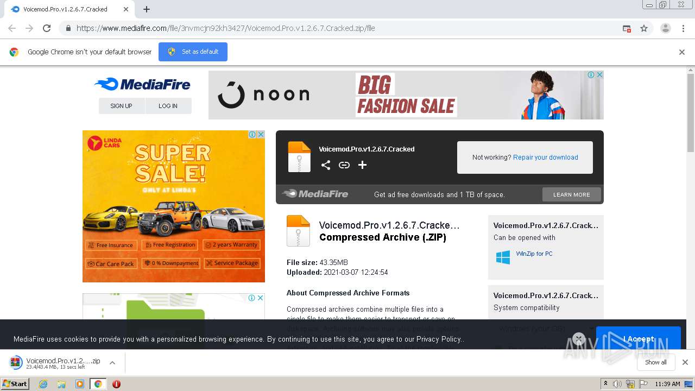
Task: Share the file using the share icon
Action: tap(326, 165)
